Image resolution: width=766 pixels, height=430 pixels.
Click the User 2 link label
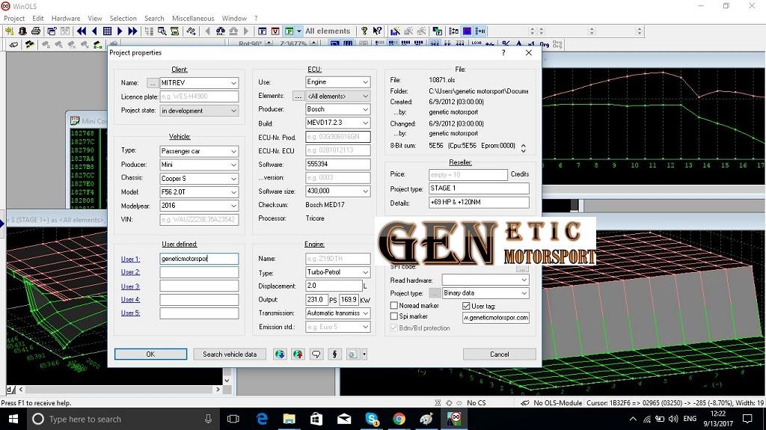130,272
